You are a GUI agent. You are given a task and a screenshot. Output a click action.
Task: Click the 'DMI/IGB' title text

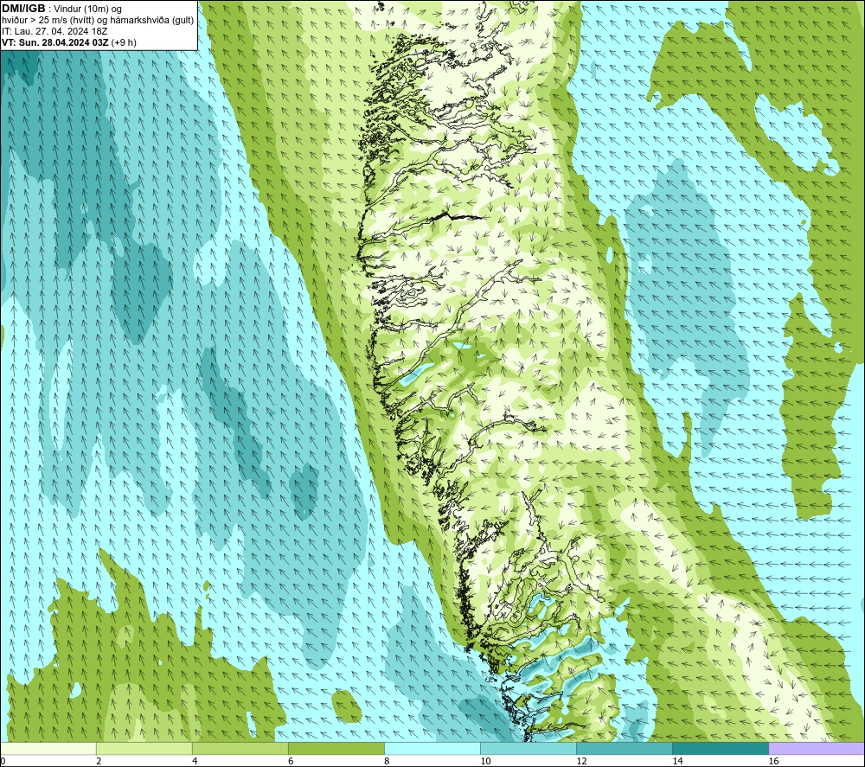23,9
